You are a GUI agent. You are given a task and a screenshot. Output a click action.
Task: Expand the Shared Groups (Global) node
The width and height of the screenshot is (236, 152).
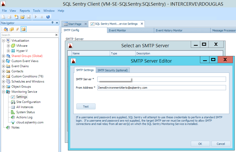pyautogui.click(x=3, y=56)
